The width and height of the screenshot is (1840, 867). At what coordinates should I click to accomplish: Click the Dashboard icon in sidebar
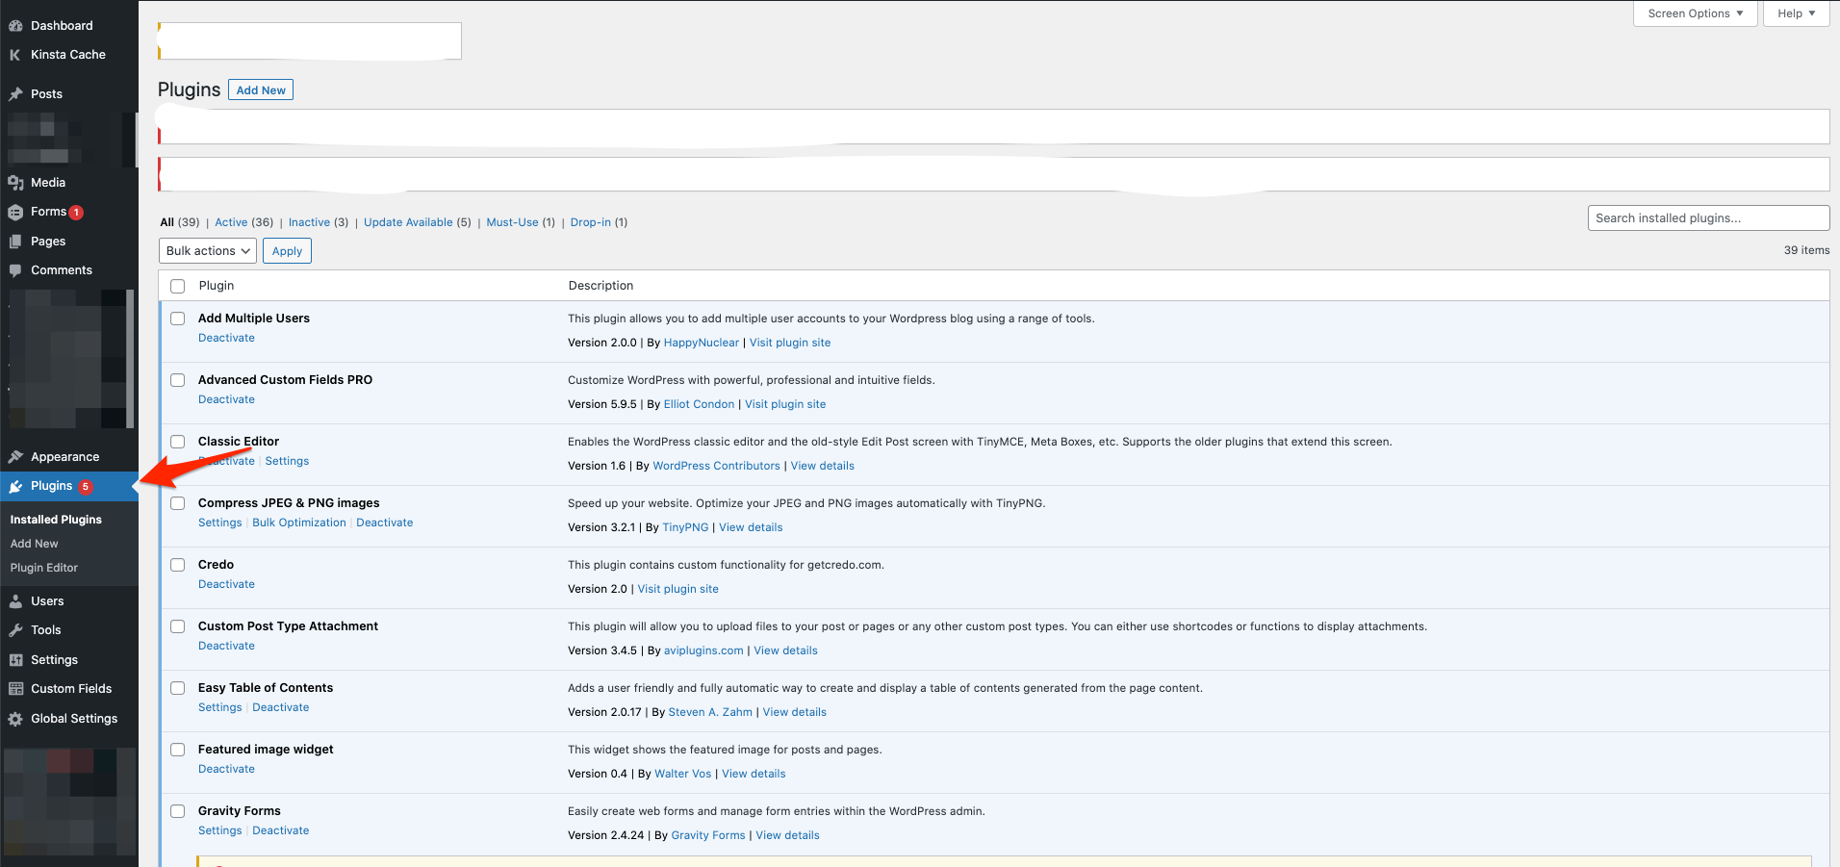tap(15, 26)
